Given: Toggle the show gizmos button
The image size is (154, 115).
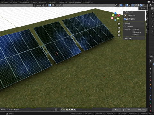Looking at the screenshot, I should click(121, 5).
